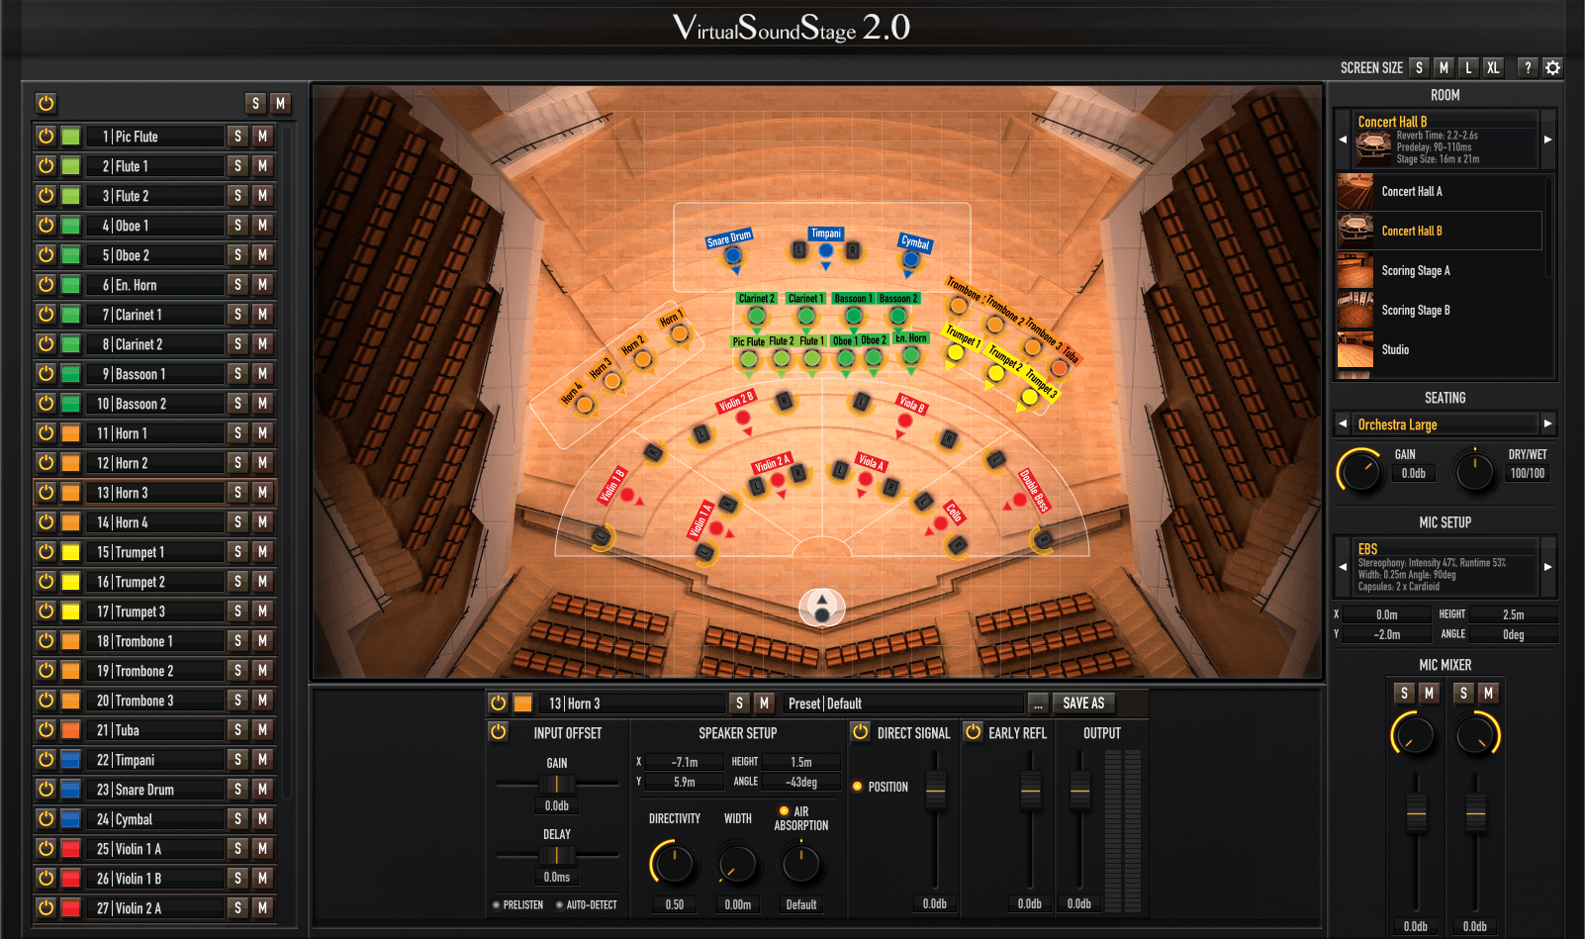This screenshot has height=939, width=1585.
Task: Go to the next seating preset arrow
Action: click(x=1547, y=423)
